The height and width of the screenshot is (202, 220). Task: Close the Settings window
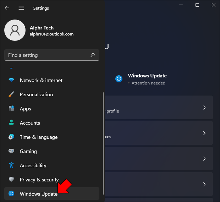pyautogui.click(x=214, y=5)
